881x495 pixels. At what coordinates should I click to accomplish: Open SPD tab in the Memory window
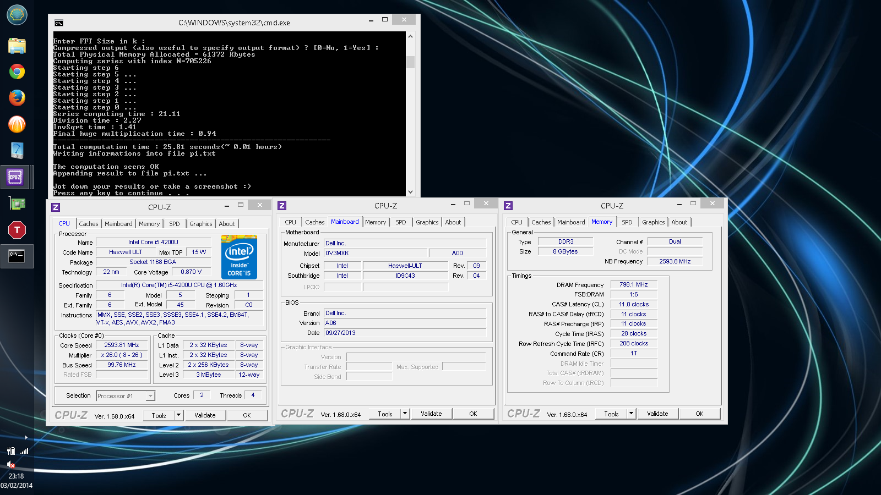coord(627,222)
